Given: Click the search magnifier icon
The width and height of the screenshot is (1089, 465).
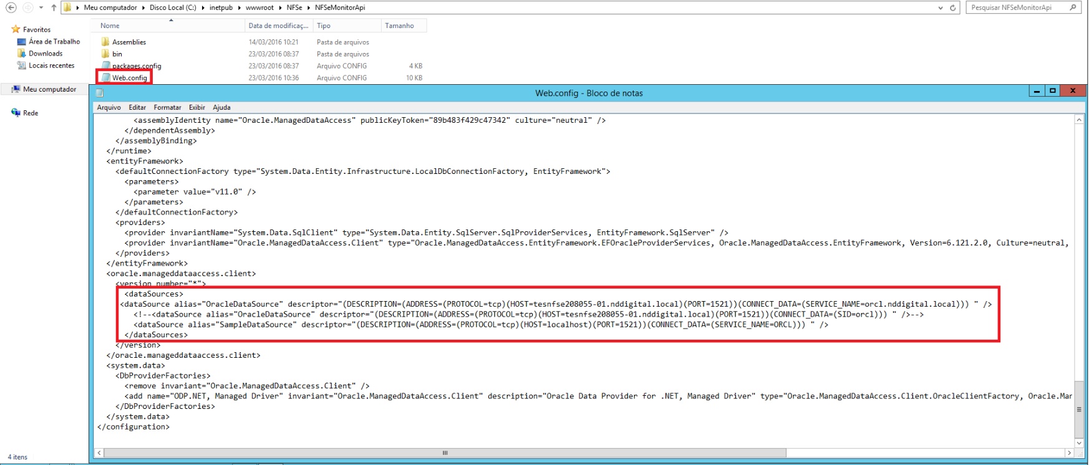Looking at the screenshot, I should click(1073, 7).
